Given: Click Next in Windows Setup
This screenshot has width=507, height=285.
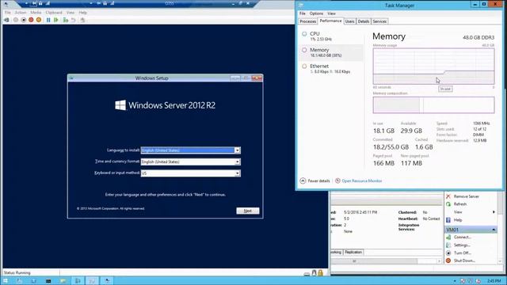Looking at the screenshot, I should pos(248,211).
